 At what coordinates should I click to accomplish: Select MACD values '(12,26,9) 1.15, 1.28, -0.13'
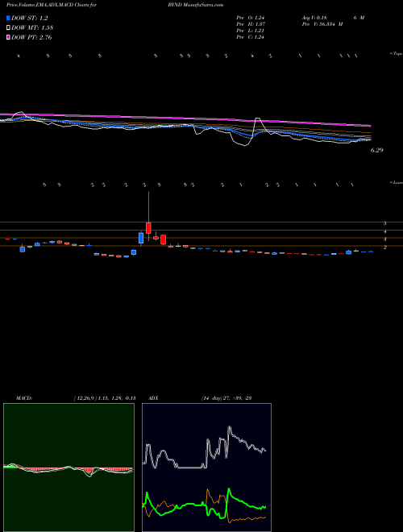(105, 398)
